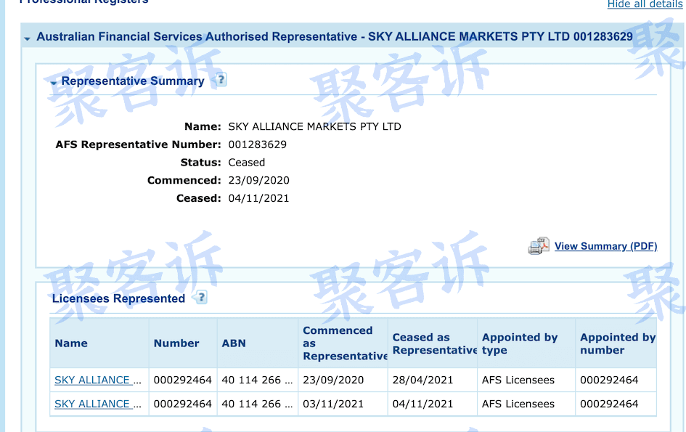
Task: Open help icon beside Representative Summary
Action: 221,80
